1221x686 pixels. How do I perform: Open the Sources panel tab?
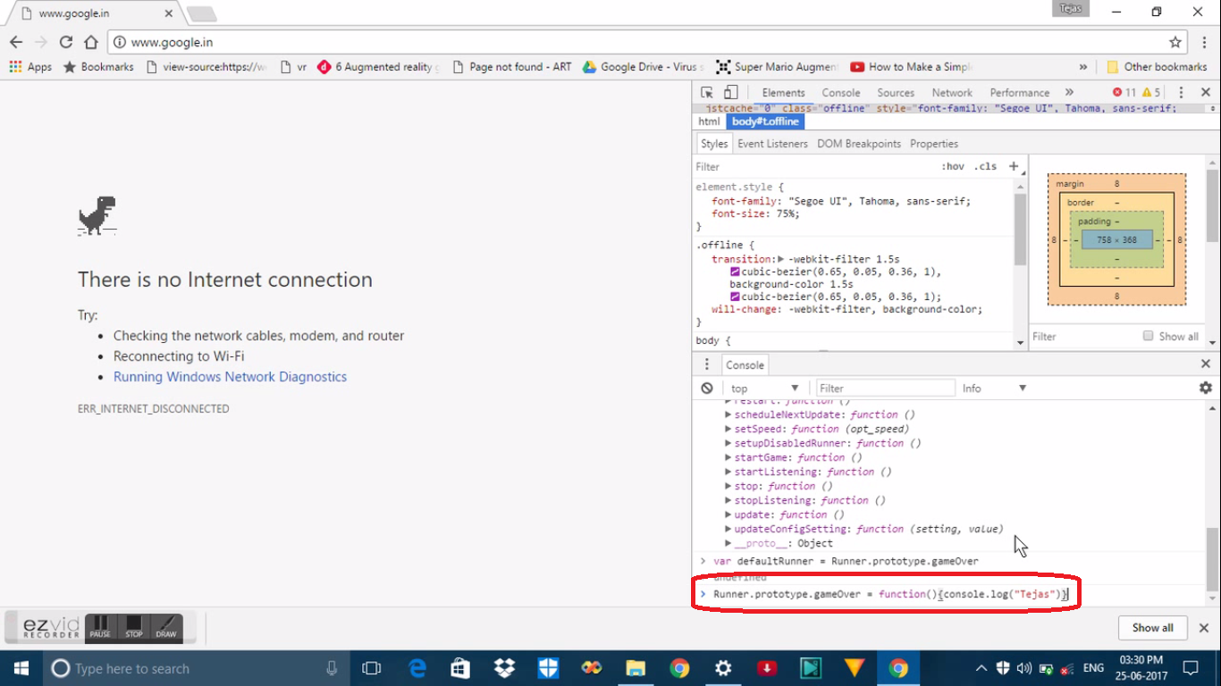coord(896,93)
